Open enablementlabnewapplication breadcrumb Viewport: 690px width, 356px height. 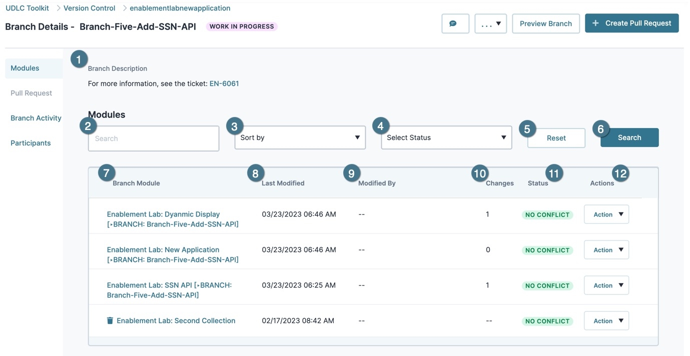tap(180, 8)
